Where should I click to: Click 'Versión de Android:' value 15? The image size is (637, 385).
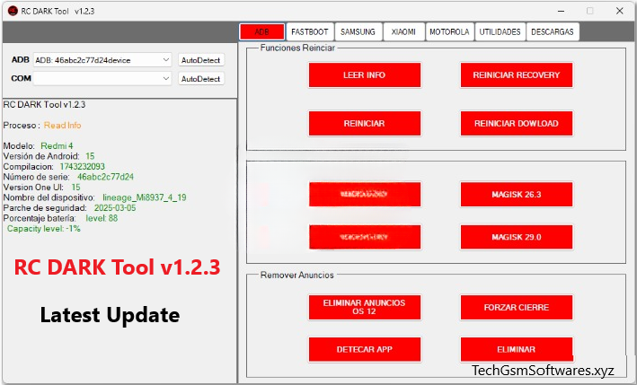pos(90,156)
